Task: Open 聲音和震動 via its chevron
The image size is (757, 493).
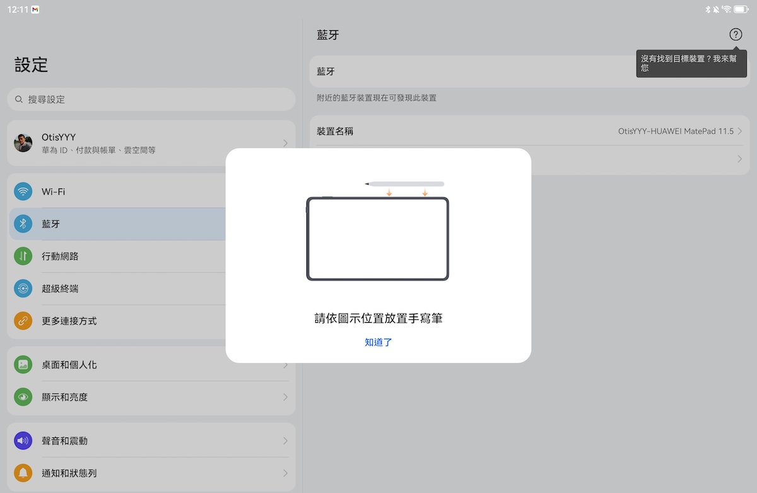Action: coord(285,441)
